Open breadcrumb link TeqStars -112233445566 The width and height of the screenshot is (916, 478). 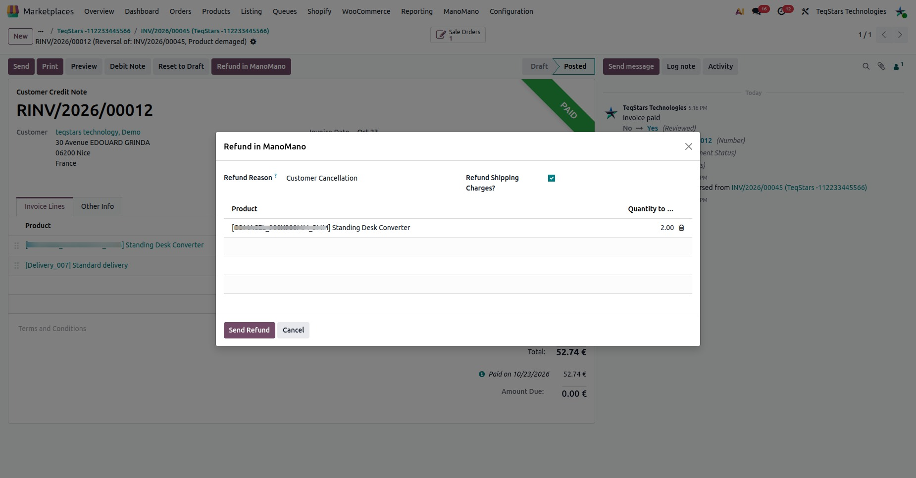coord(94,31)
